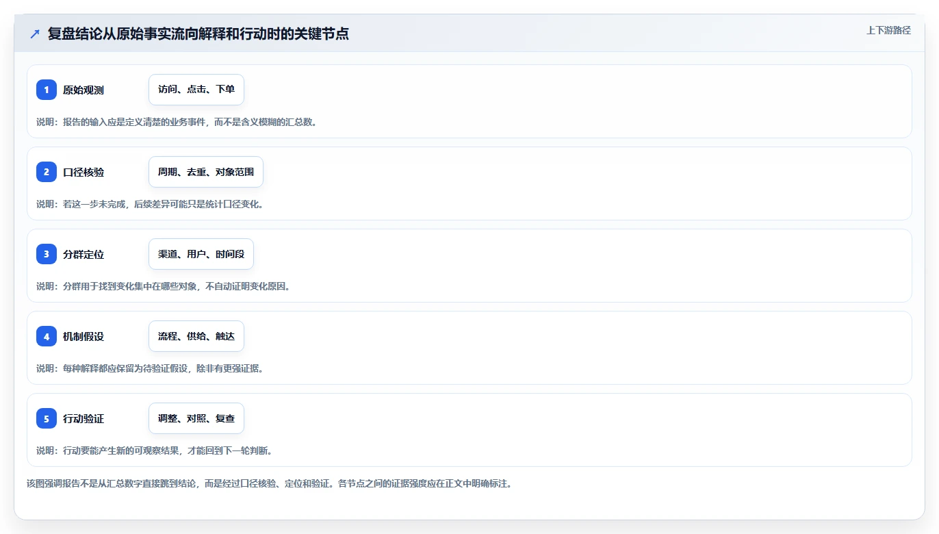Click the note starting 说明：若这一步未完成
The width and height of the screenshot is (939, 534).
[x=150, y=204]
